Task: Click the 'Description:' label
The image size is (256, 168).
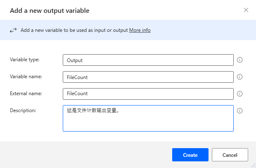Action: pos(23,110)
